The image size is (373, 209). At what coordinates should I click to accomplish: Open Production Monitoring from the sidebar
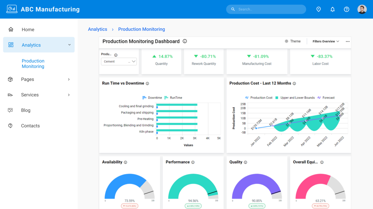[33, 63]
